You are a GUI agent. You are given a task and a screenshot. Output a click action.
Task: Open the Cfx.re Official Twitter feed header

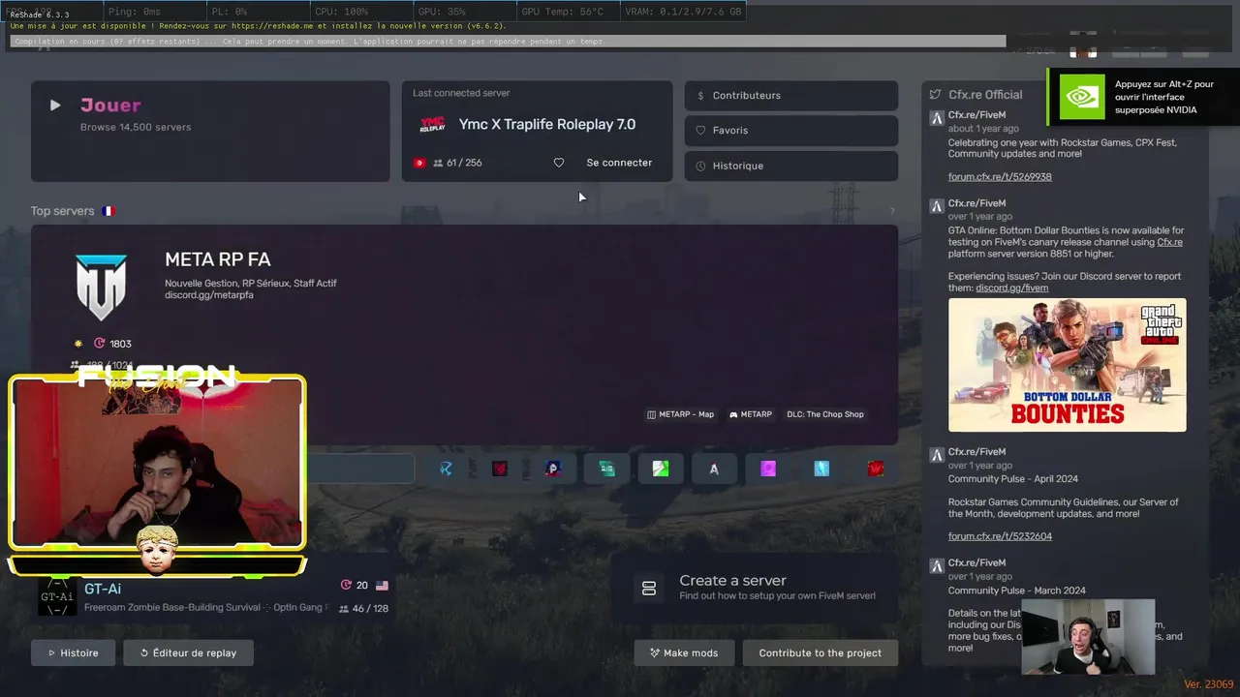[976, 95]
